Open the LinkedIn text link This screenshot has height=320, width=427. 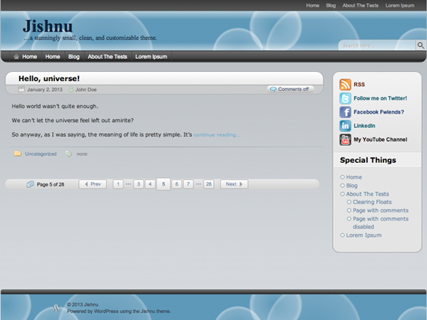364,126
